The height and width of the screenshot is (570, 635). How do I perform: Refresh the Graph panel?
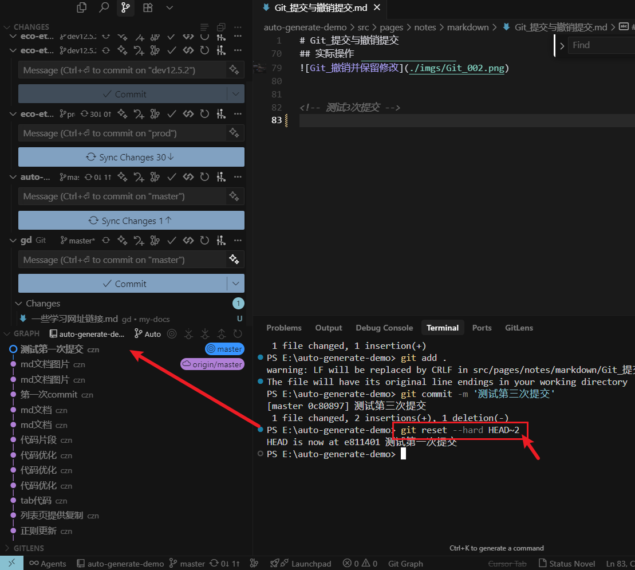click(x=238, y=333)
